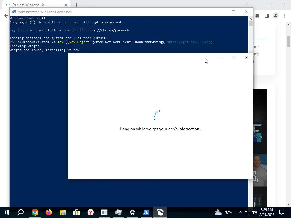Open Google Chrome from the taskbar
The image size is (291, 218).
[x=35, y=212]
